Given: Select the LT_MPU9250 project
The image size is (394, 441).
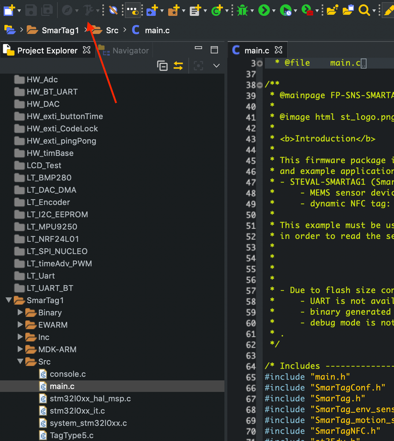Looking at the screenshot, I should pyautogui.click(x=52, y=227).
